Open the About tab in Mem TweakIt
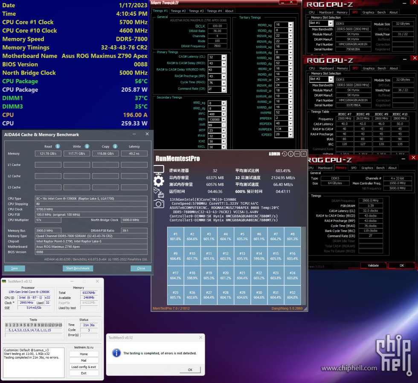 click(229, 11)
